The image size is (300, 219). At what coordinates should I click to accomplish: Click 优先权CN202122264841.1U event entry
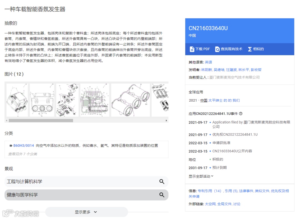click(235, 135)
